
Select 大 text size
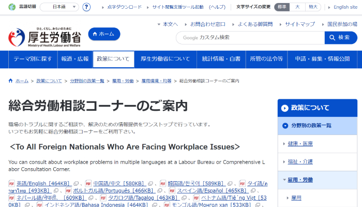[297, 7]
